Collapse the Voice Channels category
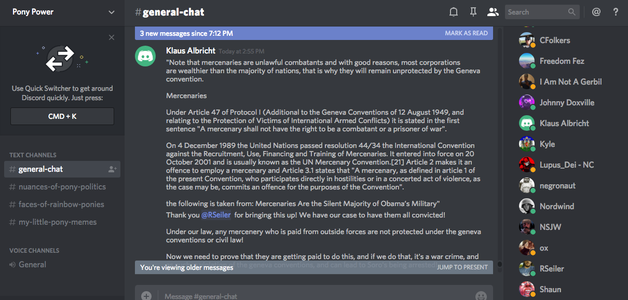 34,250
